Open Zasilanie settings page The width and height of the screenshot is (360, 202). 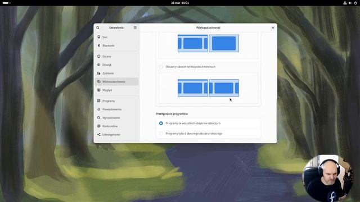tap(116, 73)
